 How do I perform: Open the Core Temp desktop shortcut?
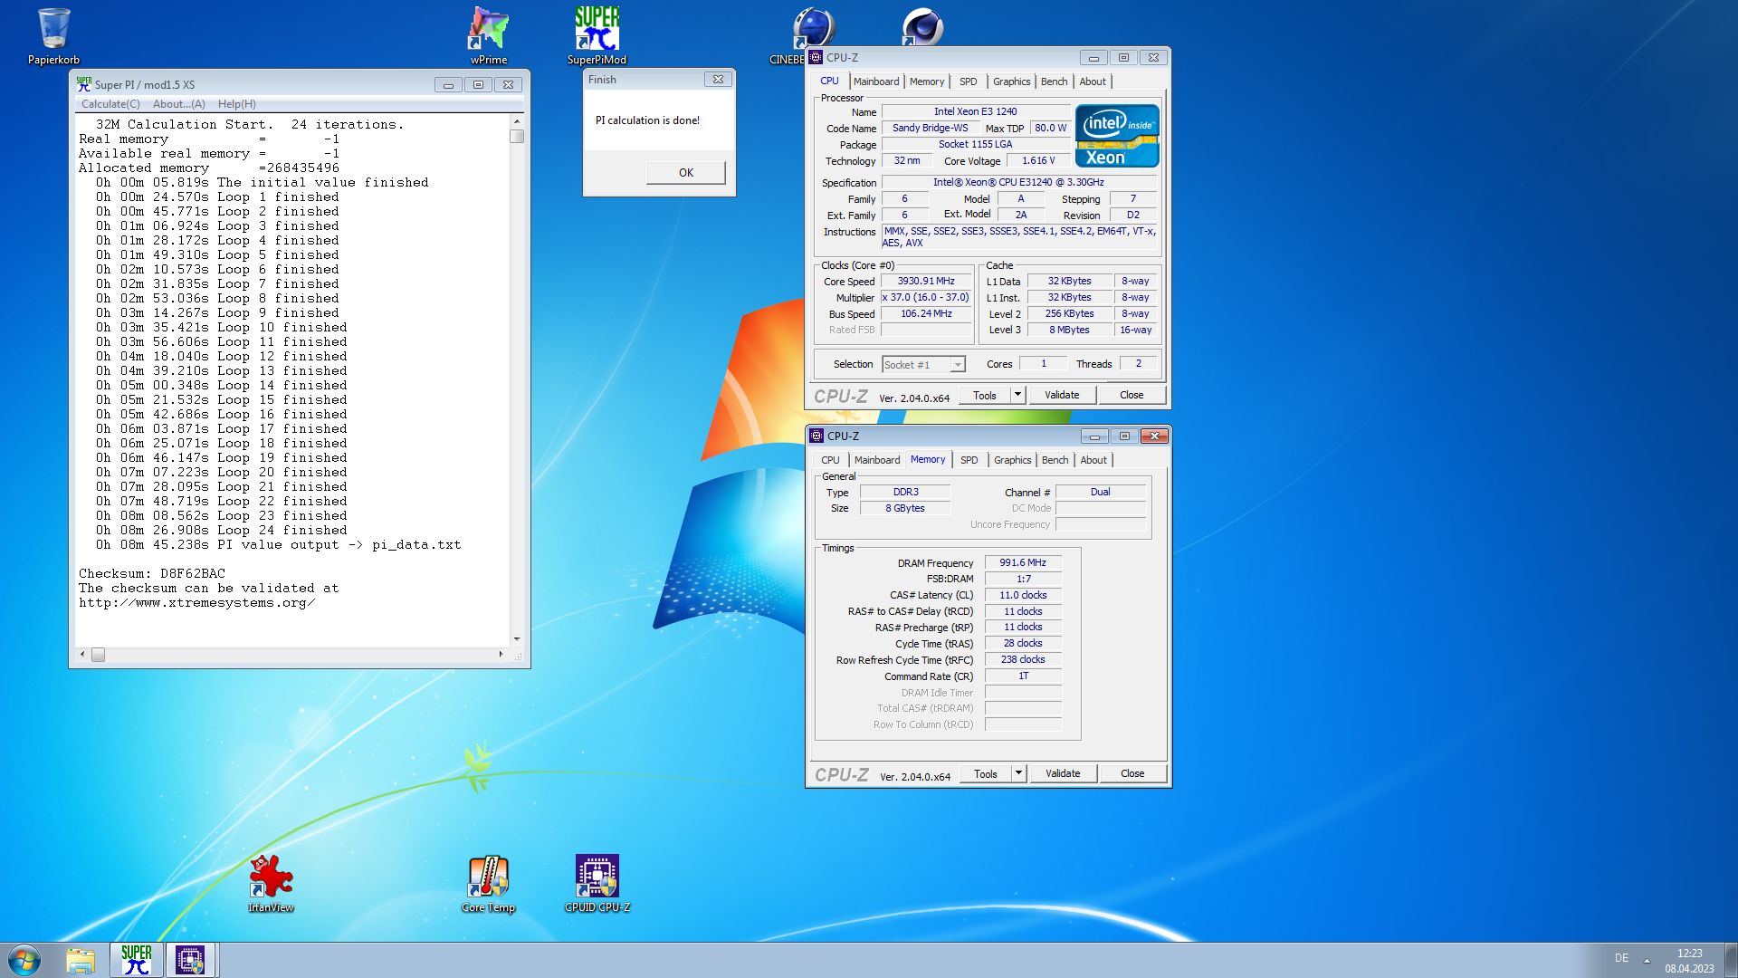tap(488, 883)
